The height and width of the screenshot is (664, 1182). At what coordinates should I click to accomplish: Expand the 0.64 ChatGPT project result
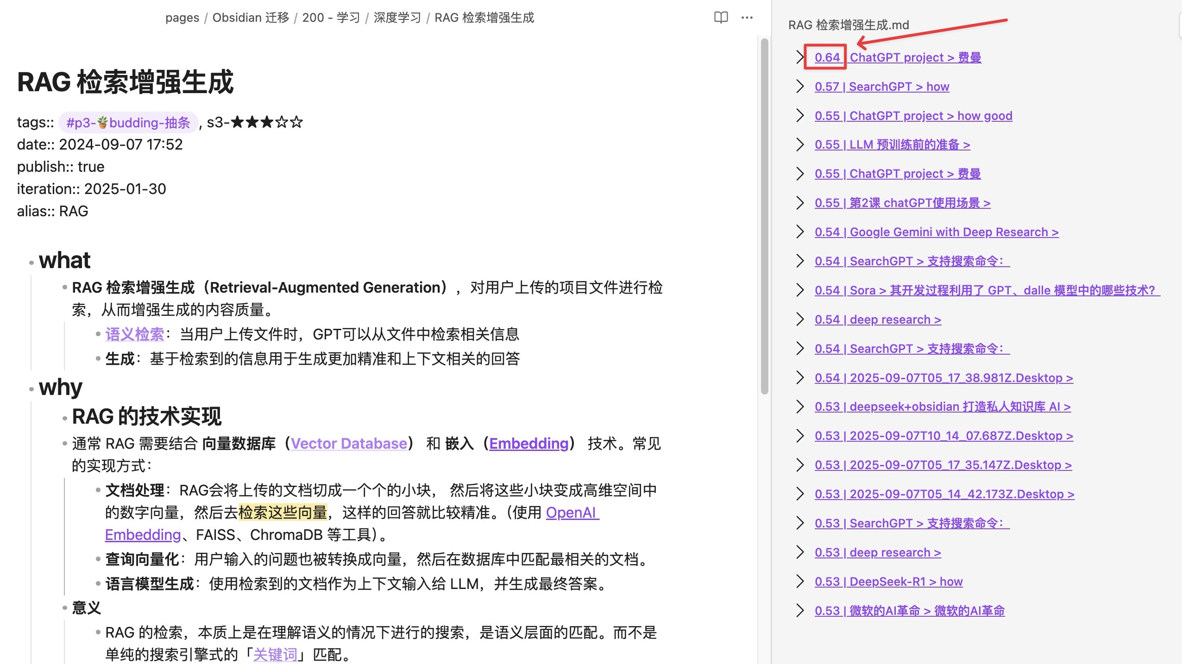click(800, 57)
